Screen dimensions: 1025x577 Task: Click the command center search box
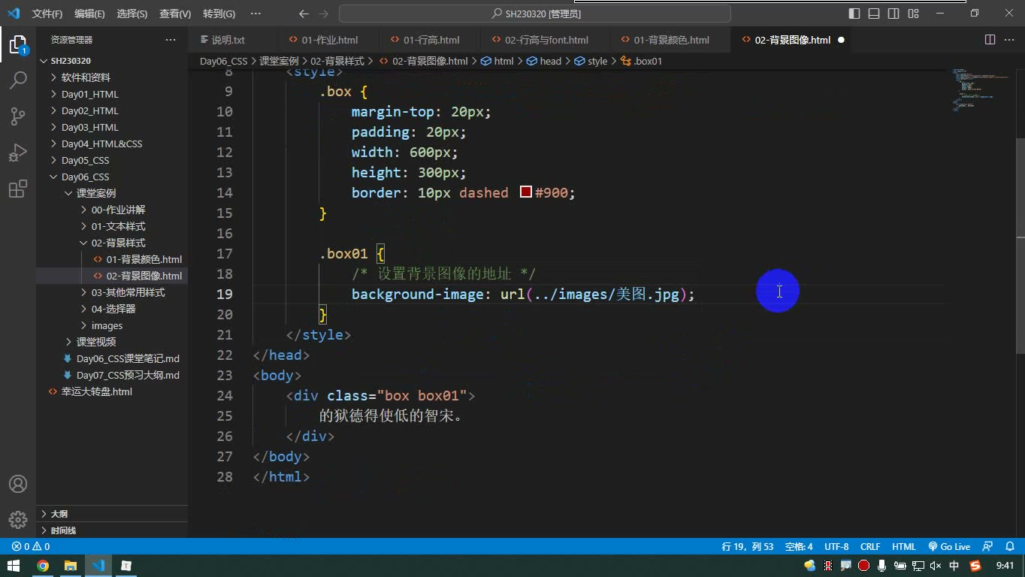coord(535,14)
